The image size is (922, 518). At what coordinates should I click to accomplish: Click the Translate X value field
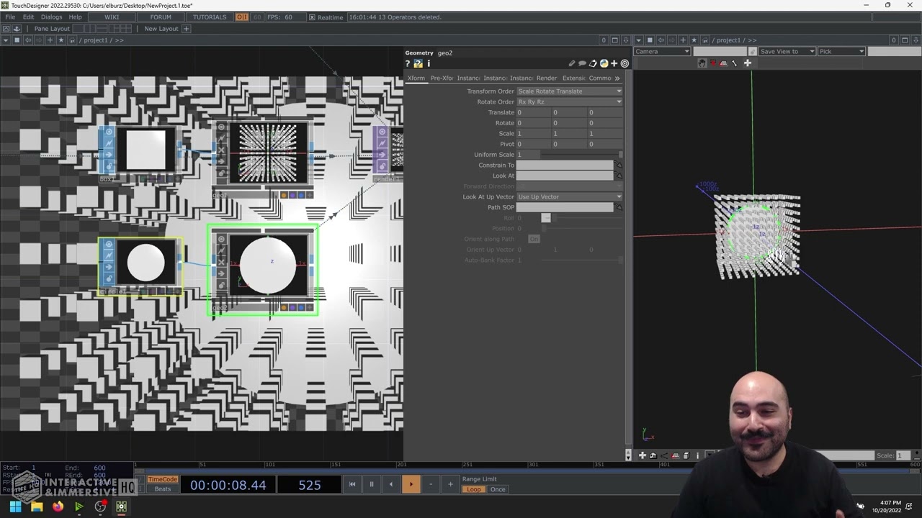coord(534,112)
